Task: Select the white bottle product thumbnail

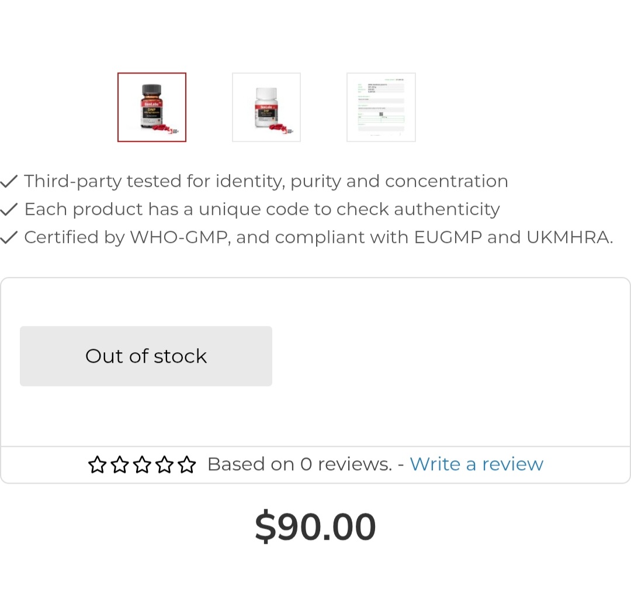Action: click(x=266, y=107)
